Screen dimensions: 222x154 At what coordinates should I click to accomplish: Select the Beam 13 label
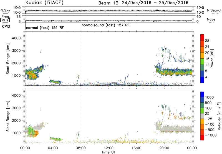click(x=108, y=3)
